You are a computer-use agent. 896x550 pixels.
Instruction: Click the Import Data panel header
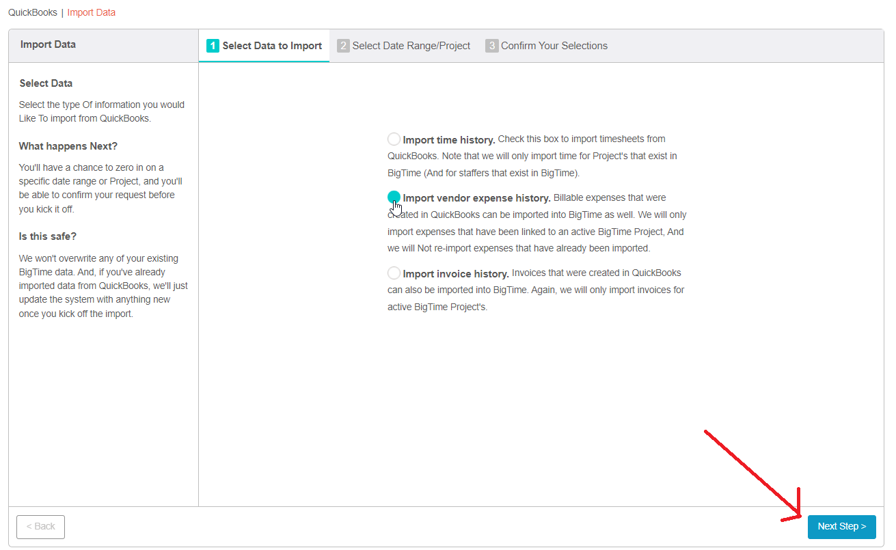(48, 44)
